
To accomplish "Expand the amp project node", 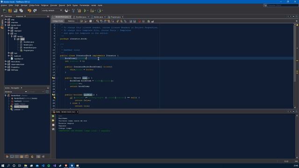I will tap(6, 20).
